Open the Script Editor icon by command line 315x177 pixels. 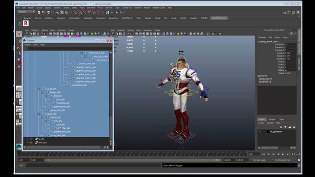(x=299, y=165)
